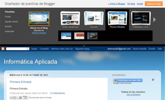
Task: Click Nueva entrada in navbar
Action: 139,49
